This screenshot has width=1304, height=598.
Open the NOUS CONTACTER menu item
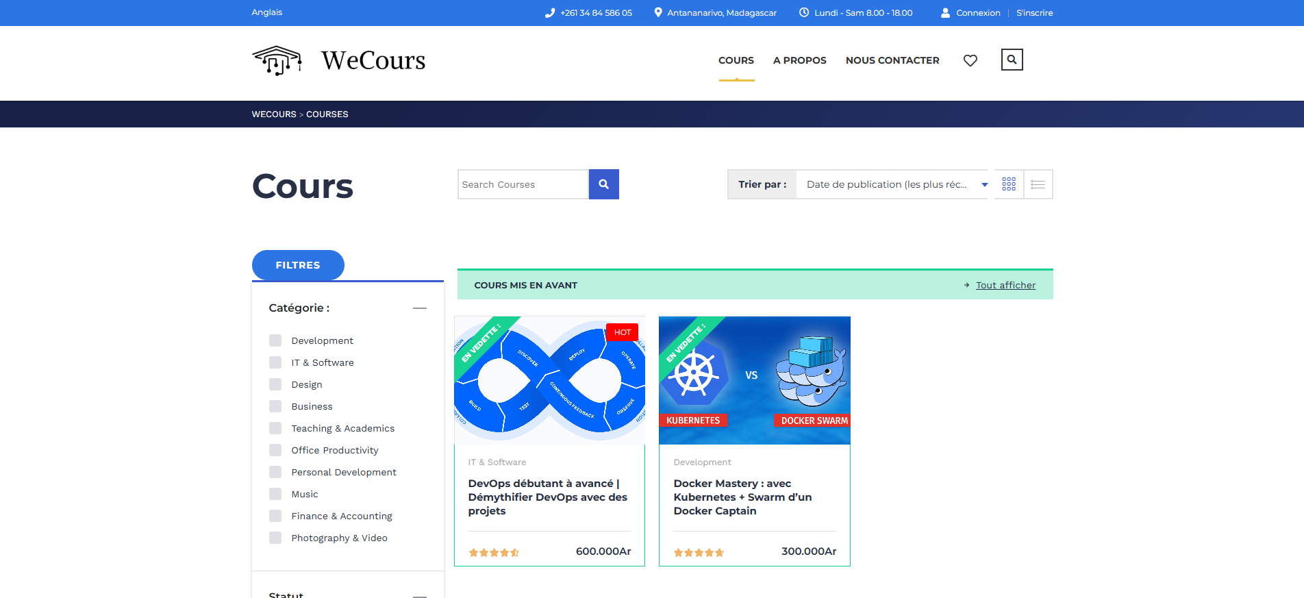coord(892,60)
